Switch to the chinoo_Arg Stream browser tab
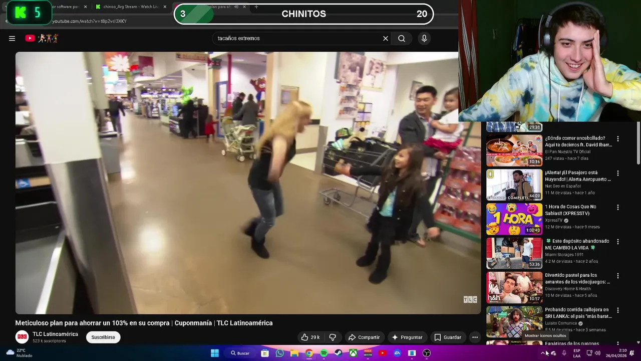Image resolution: width=641 pixels, height=361 pixels. point(131,7)
